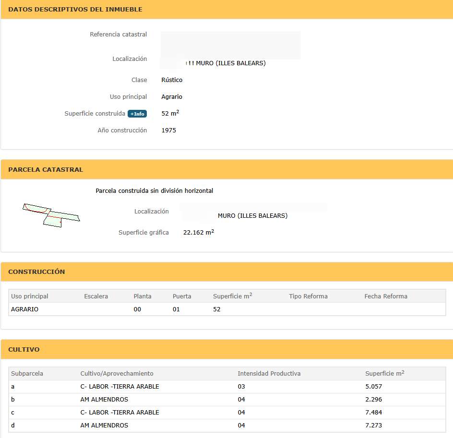Click the +Info badge beside Superficie construida
Image resolution: width=453 pixels, height=438 pixels.
(137, 114)
